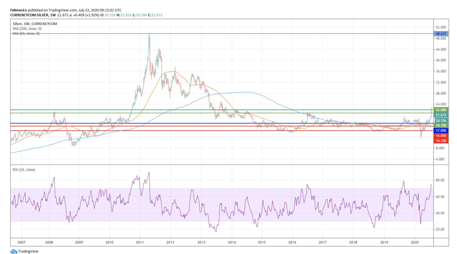Click the blue 17.050 price level label
This screenshot has width=457, height=254.
[441, 130]
